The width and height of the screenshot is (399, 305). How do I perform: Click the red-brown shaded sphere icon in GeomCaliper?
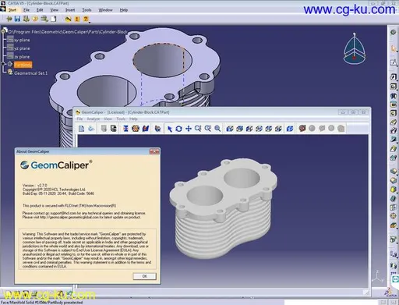coord(302,128)
